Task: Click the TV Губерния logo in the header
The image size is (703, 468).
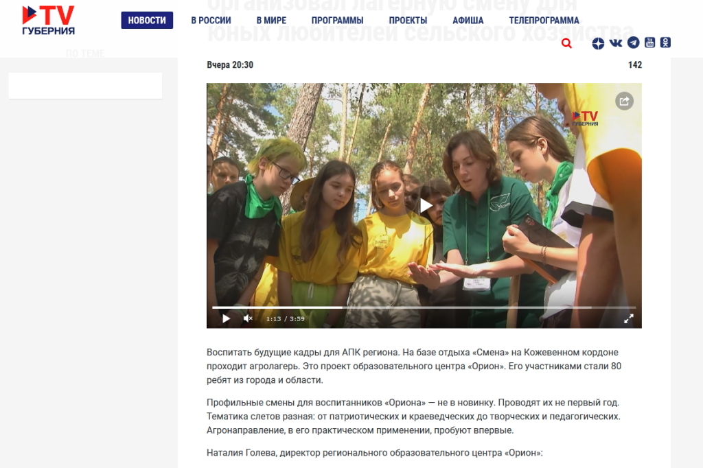Action: click(49, 20)
